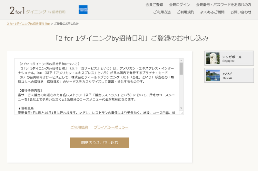The image size is (258, 171).
Task: Open ご利用規約 in the header navigation
Action: click(185, 12)
